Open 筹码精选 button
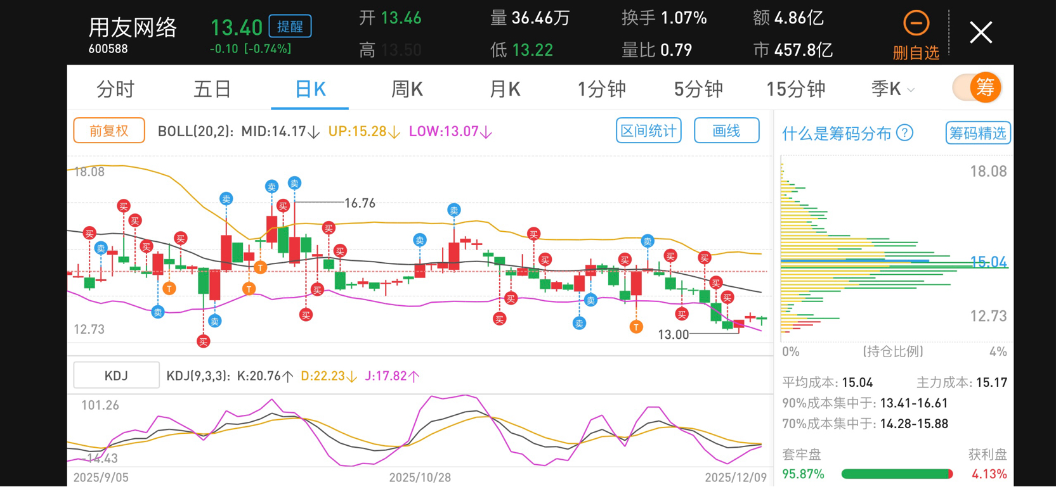This screenshot has height=487, width=1056. pyautogui.click(x=977, y=133)
